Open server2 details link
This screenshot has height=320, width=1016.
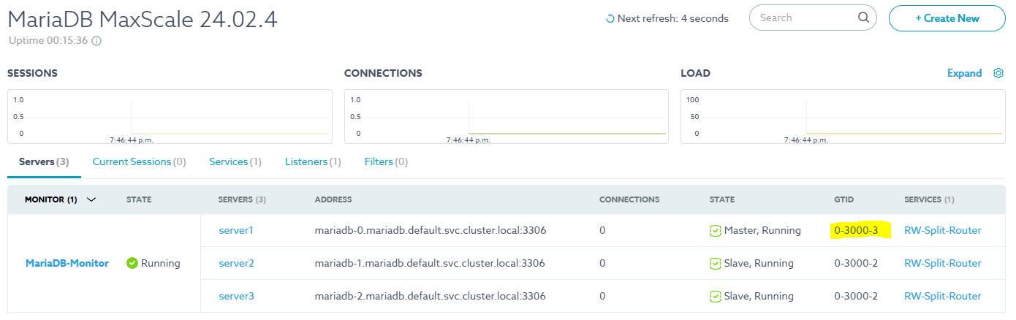236,263
